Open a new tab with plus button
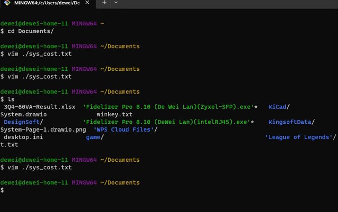338x212 pixels. tap(104, 3)
